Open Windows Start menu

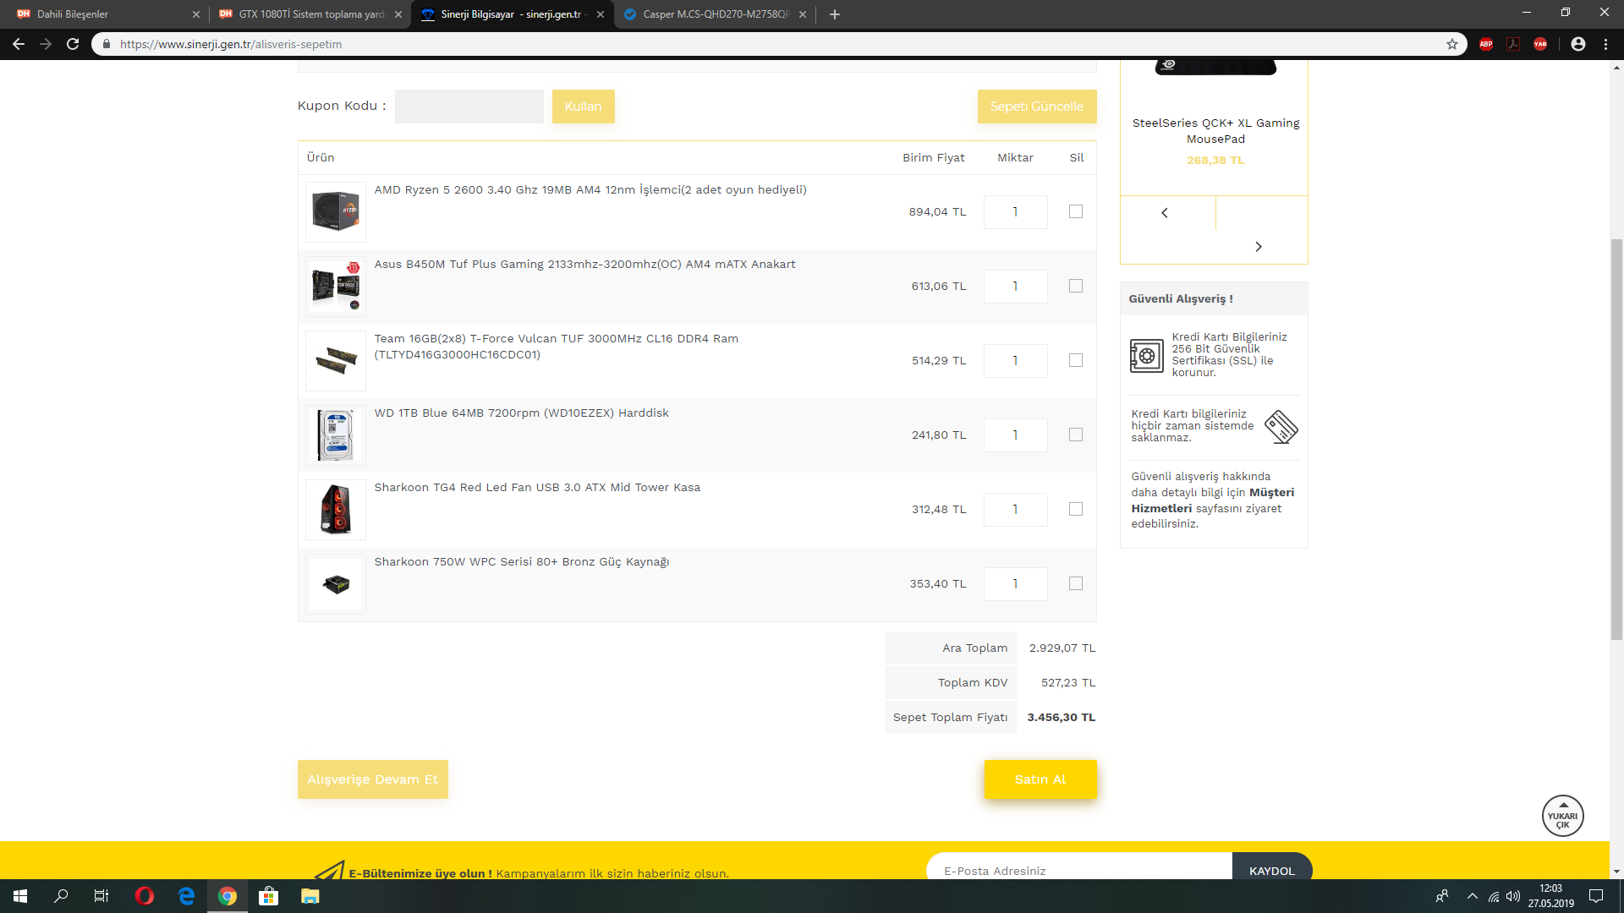pos(20,896)
